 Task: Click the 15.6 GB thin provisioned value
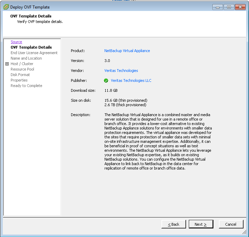pyautogui.click(x=126, y=100)
